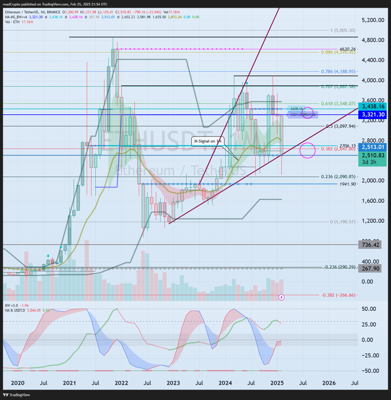
Task: Click the M-Signal on 1M callout box
Action: pos(208,141)
